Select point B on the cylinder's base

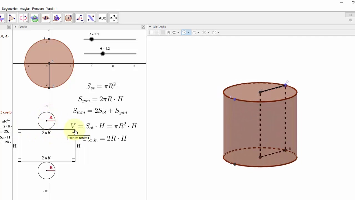click(285, 150)
